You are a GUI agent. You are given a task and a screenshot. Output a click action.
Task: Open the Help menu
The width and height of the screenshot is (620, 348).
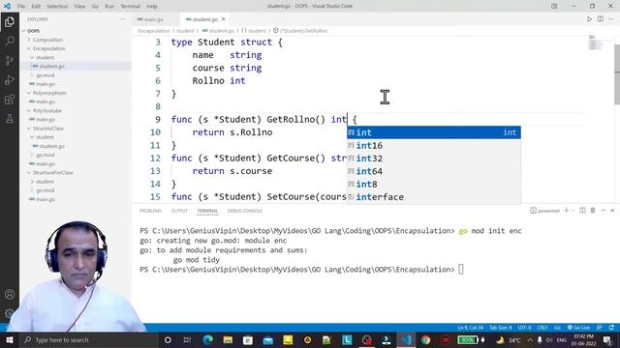pos(152,7)
